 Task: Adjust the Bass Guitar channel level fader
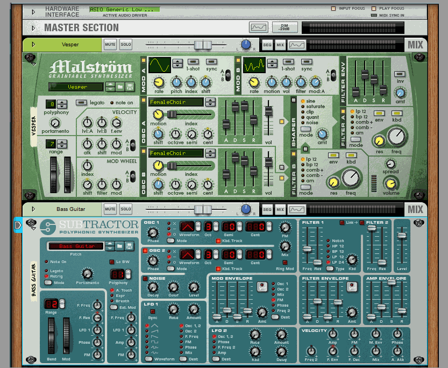point(203,209)
